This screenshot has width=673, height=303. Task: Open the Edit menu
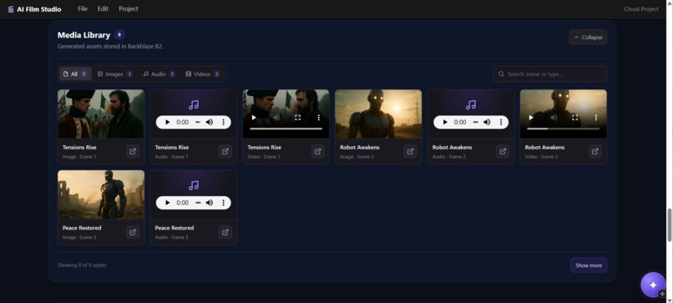[103, 8]
